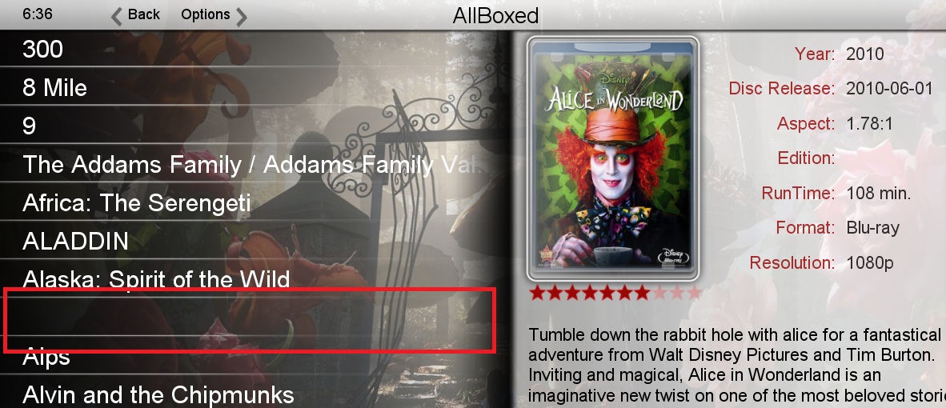Select 8 Mile from the list
Image resolution: width=946 pixels, height=408 pixels.
coord(254,87)
